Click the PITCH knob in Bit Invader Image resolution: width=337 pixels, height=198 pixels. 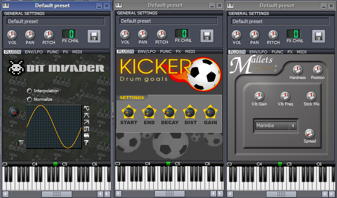pos(49,35)
